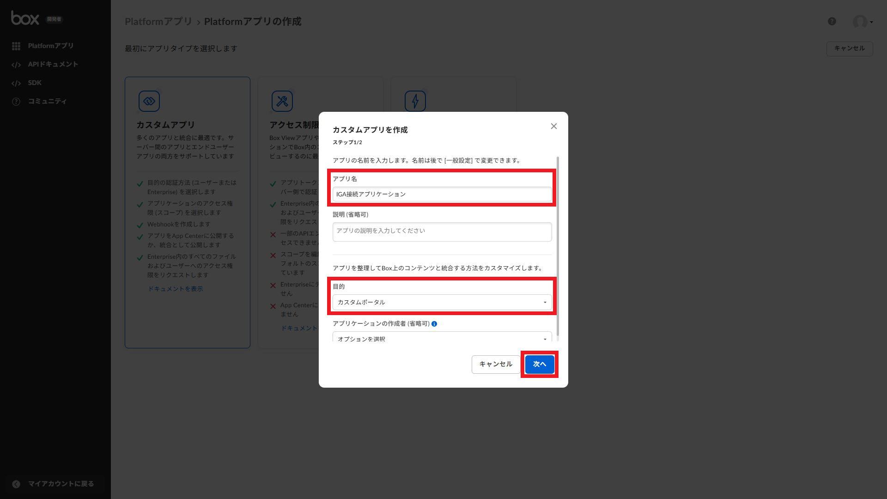Screen dimensions: 887x499
Task: Click the SDK code bracket icon
Action: click(x=16, y=83)
